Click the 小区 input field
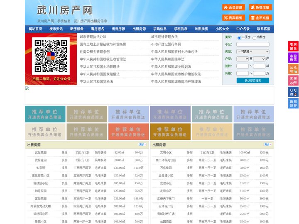This screenshot has height=224, width=299. [253, 44]
